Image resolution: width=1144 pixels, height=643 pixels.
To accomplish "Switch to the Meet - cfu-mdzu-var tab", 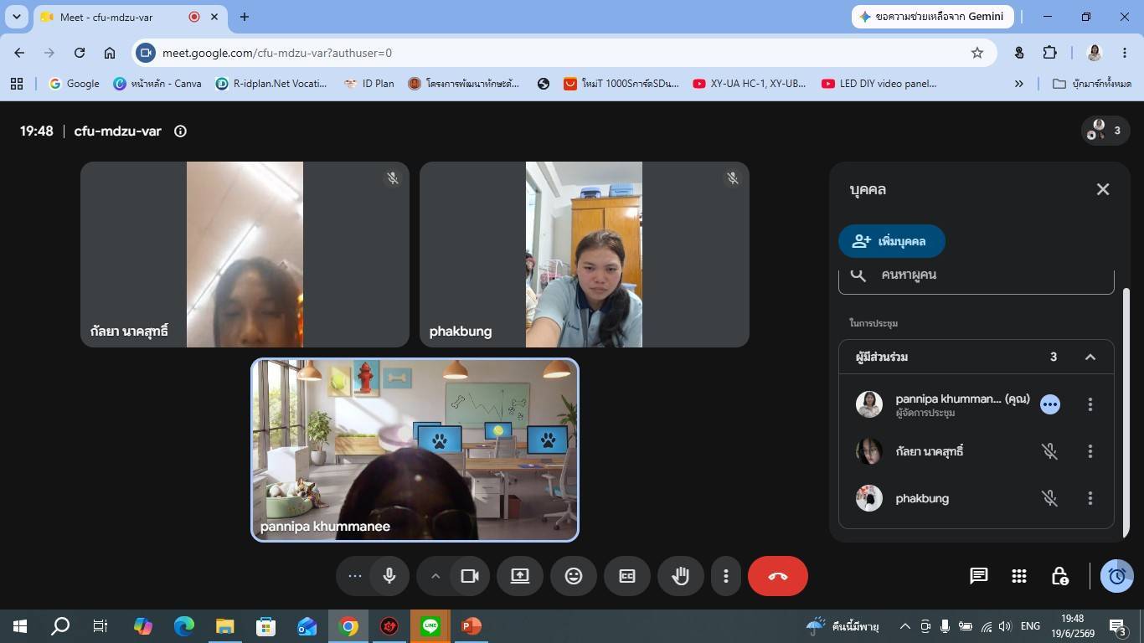I will (x=130, y=17).
